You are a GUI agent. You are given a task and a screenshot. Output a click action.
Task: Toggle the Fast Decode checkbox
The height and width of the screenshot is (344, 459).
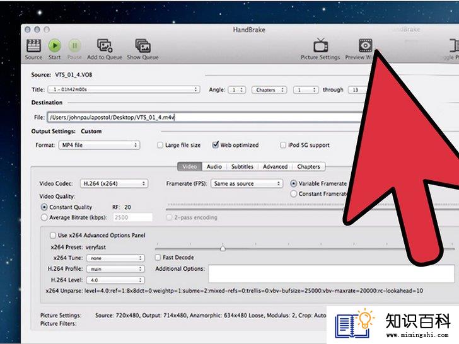pos(158,258)
